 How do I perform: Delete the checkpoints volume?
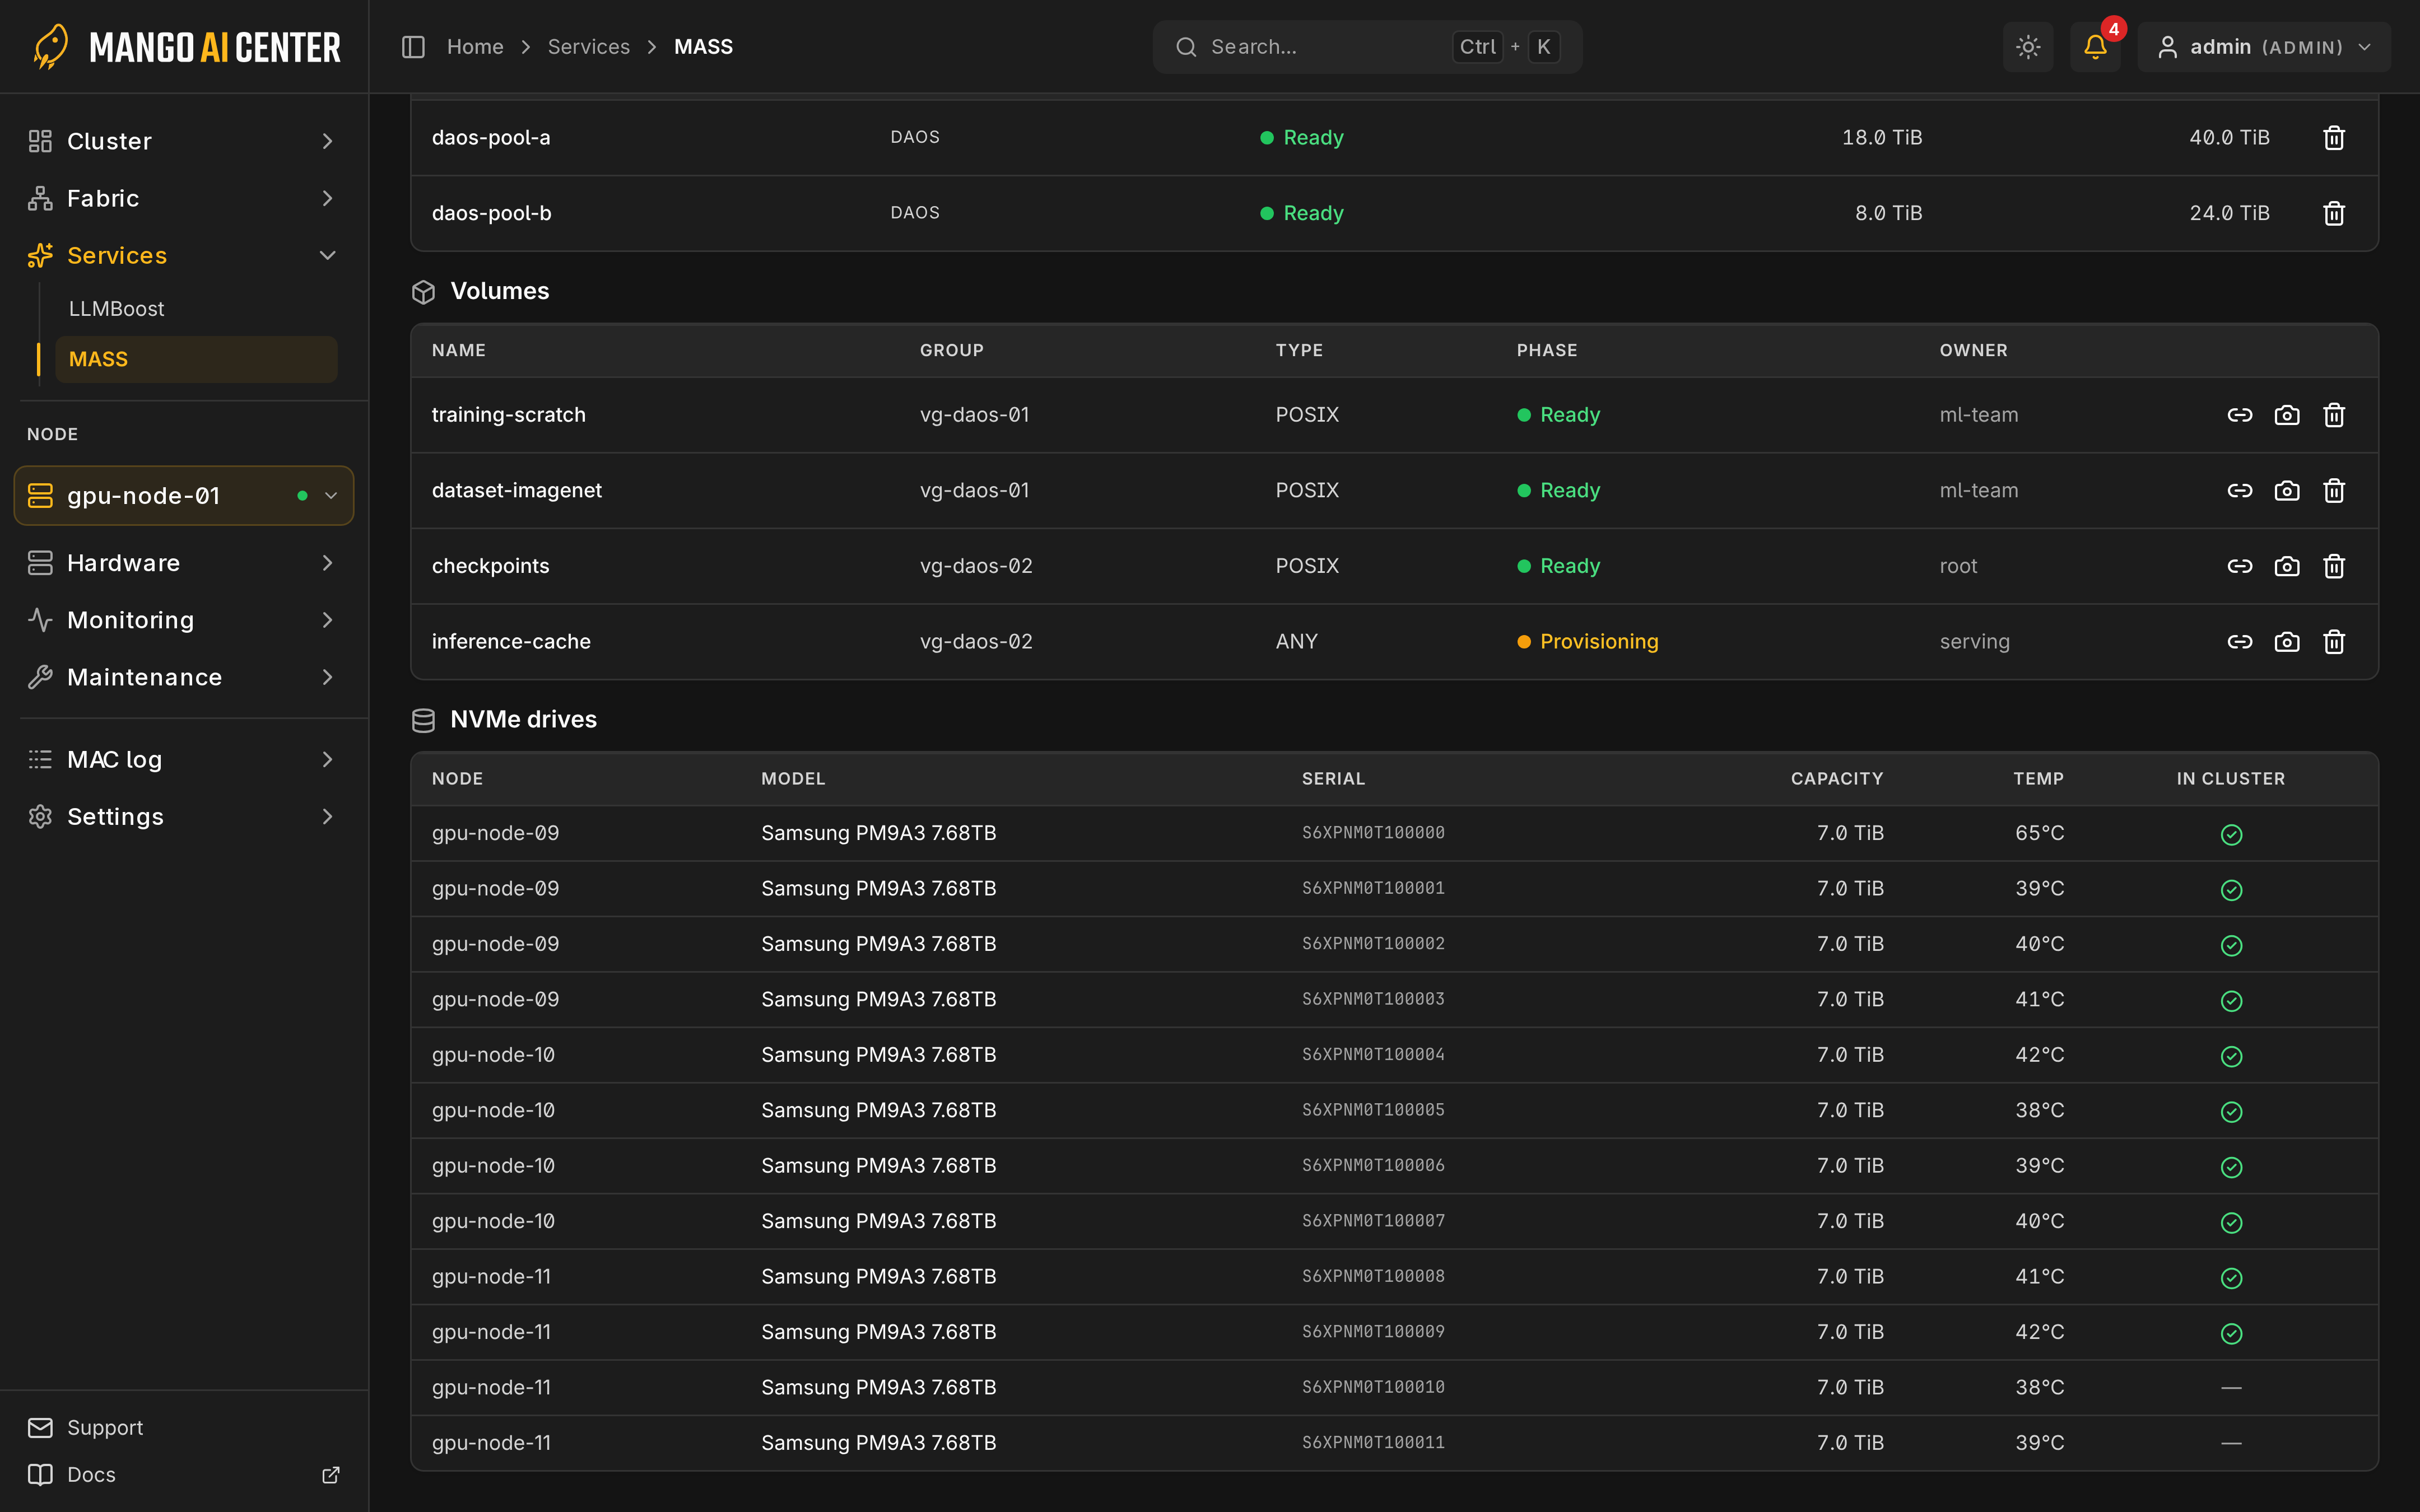[2334, 566]
